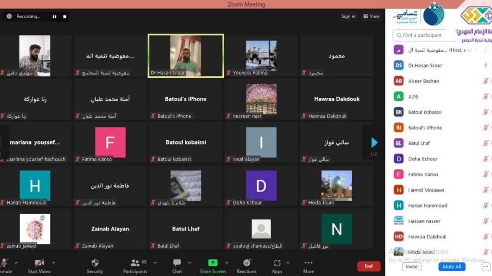Pause the meeting recording
The image size is (492, 276).
[x=54, y=16]
